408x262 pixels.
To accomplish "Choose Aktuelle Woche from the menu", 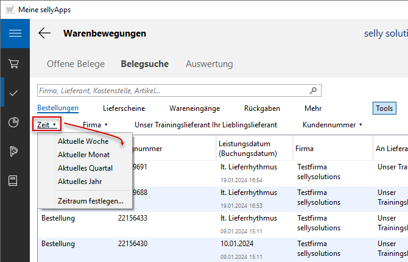I will coord(83,141).
